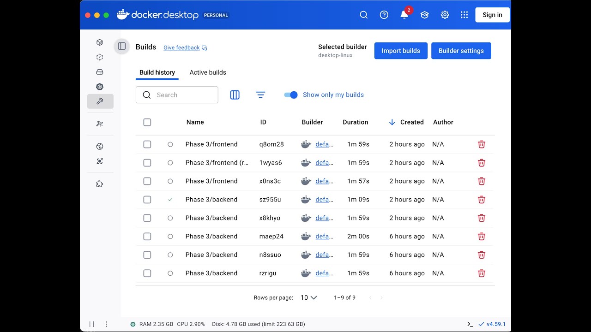591x332 pixels.
Task: Check the checkbox for build q8om28
Action: [147, 144]
